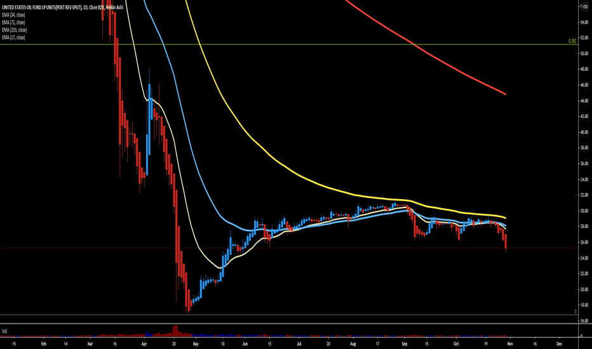
Task: Click the 26.00 price axis label
Action: click(x=584, y=242)
